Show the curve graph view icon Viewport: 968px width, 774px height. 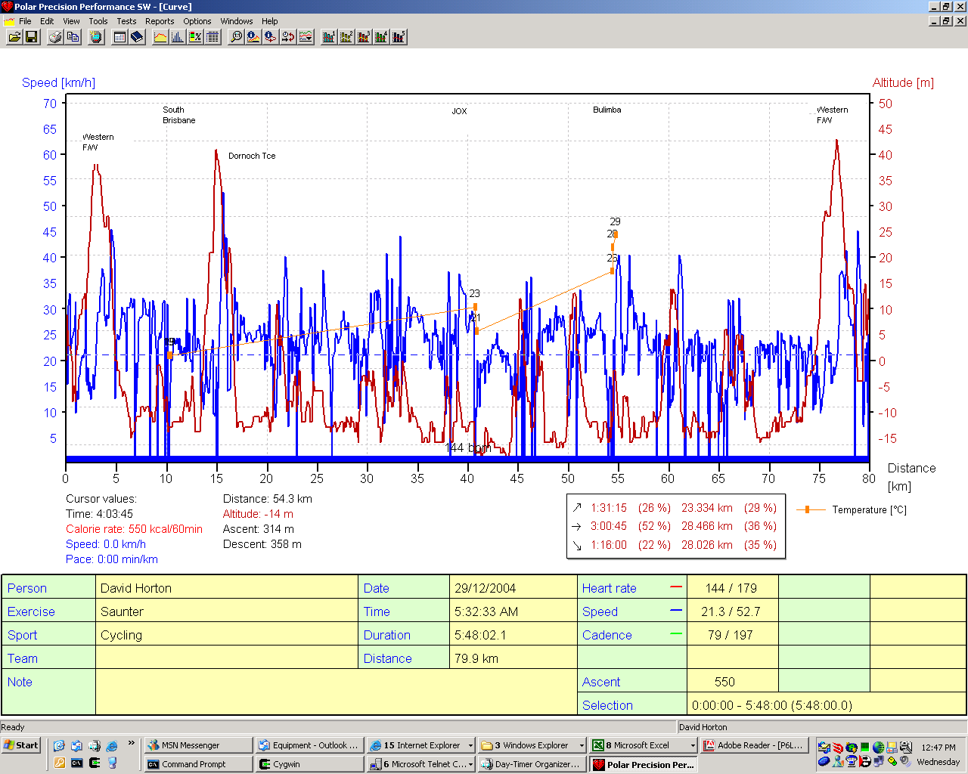[x=160, y=36]
